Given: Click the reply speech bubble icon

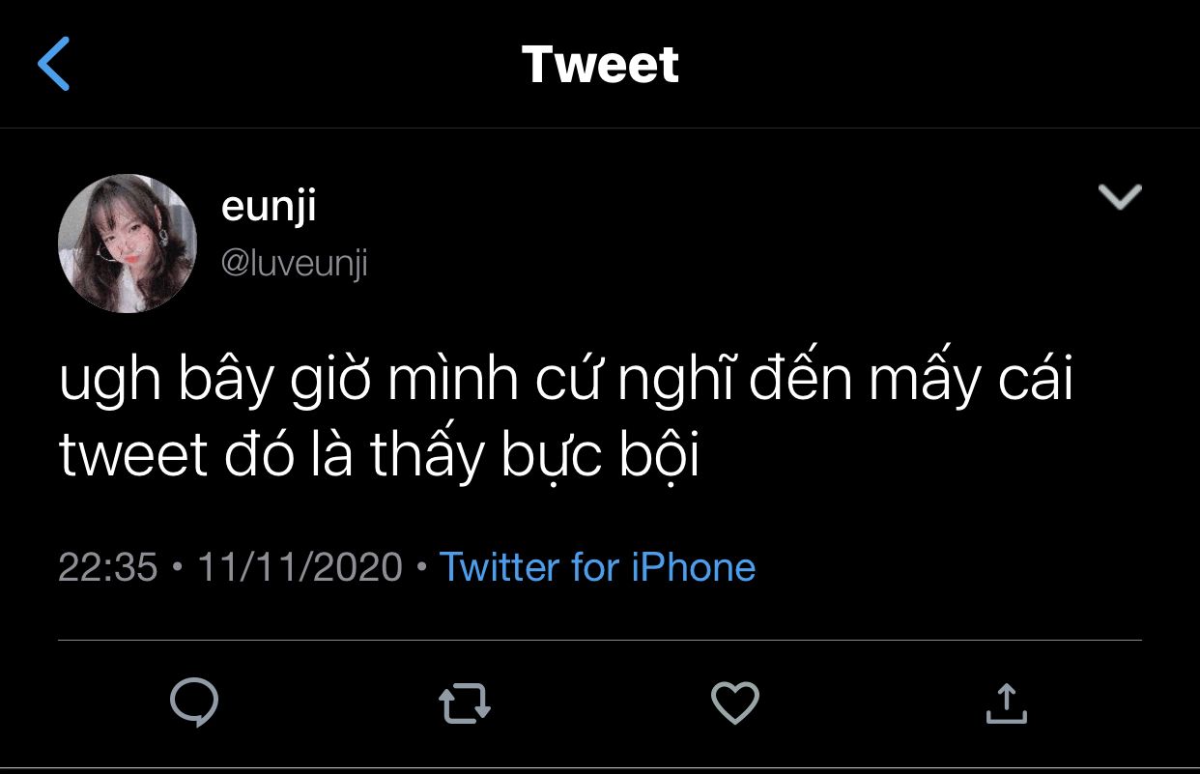Looking at the screenshot, I should 193,702.
